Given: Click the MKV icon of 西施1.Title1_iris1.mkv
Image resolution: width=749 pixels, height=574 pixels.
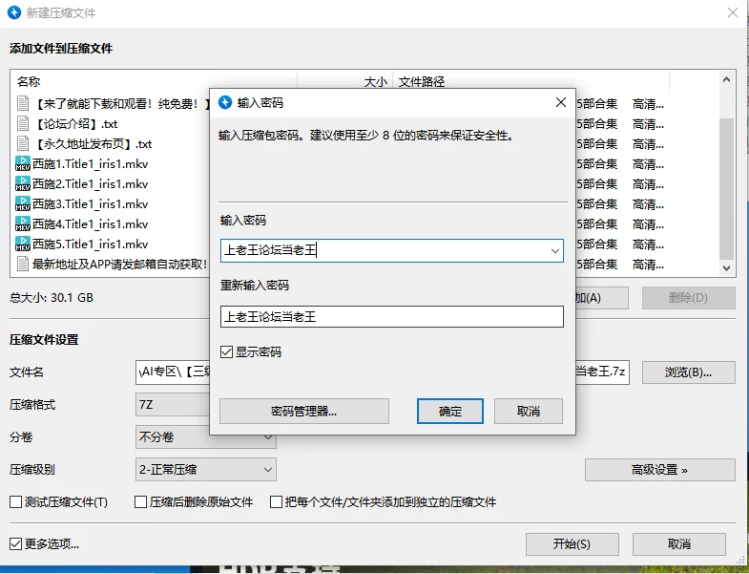Looking at the screenshot, I should [23, 163].
